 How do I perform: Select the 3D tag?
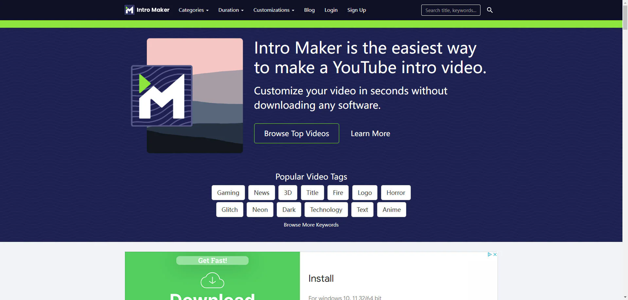(x=288, y=193)
